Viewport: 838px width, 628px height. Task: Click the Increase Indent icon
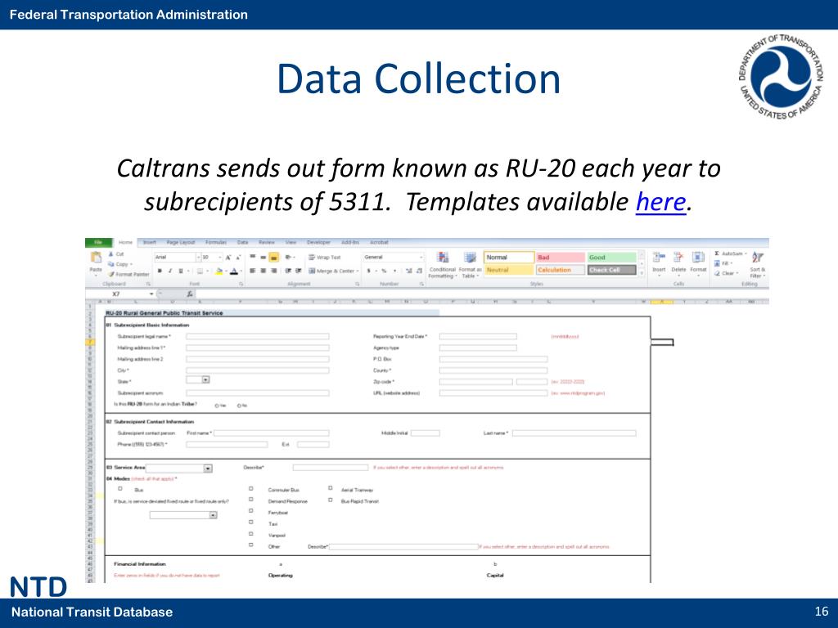(x=298, y=271)
